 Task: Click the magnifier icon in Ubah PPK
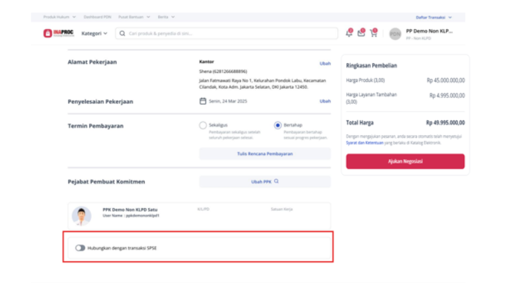point(276,181)
